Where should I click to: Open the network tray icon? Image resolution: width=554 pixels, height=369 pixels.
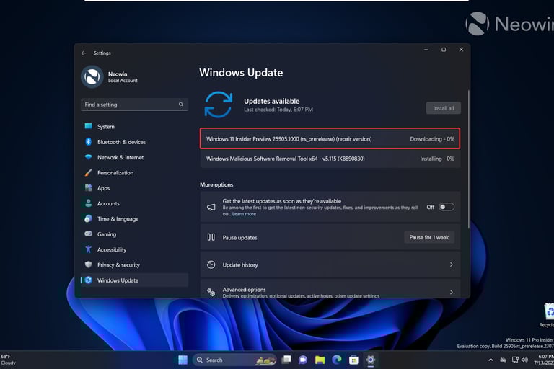(515, 360)
